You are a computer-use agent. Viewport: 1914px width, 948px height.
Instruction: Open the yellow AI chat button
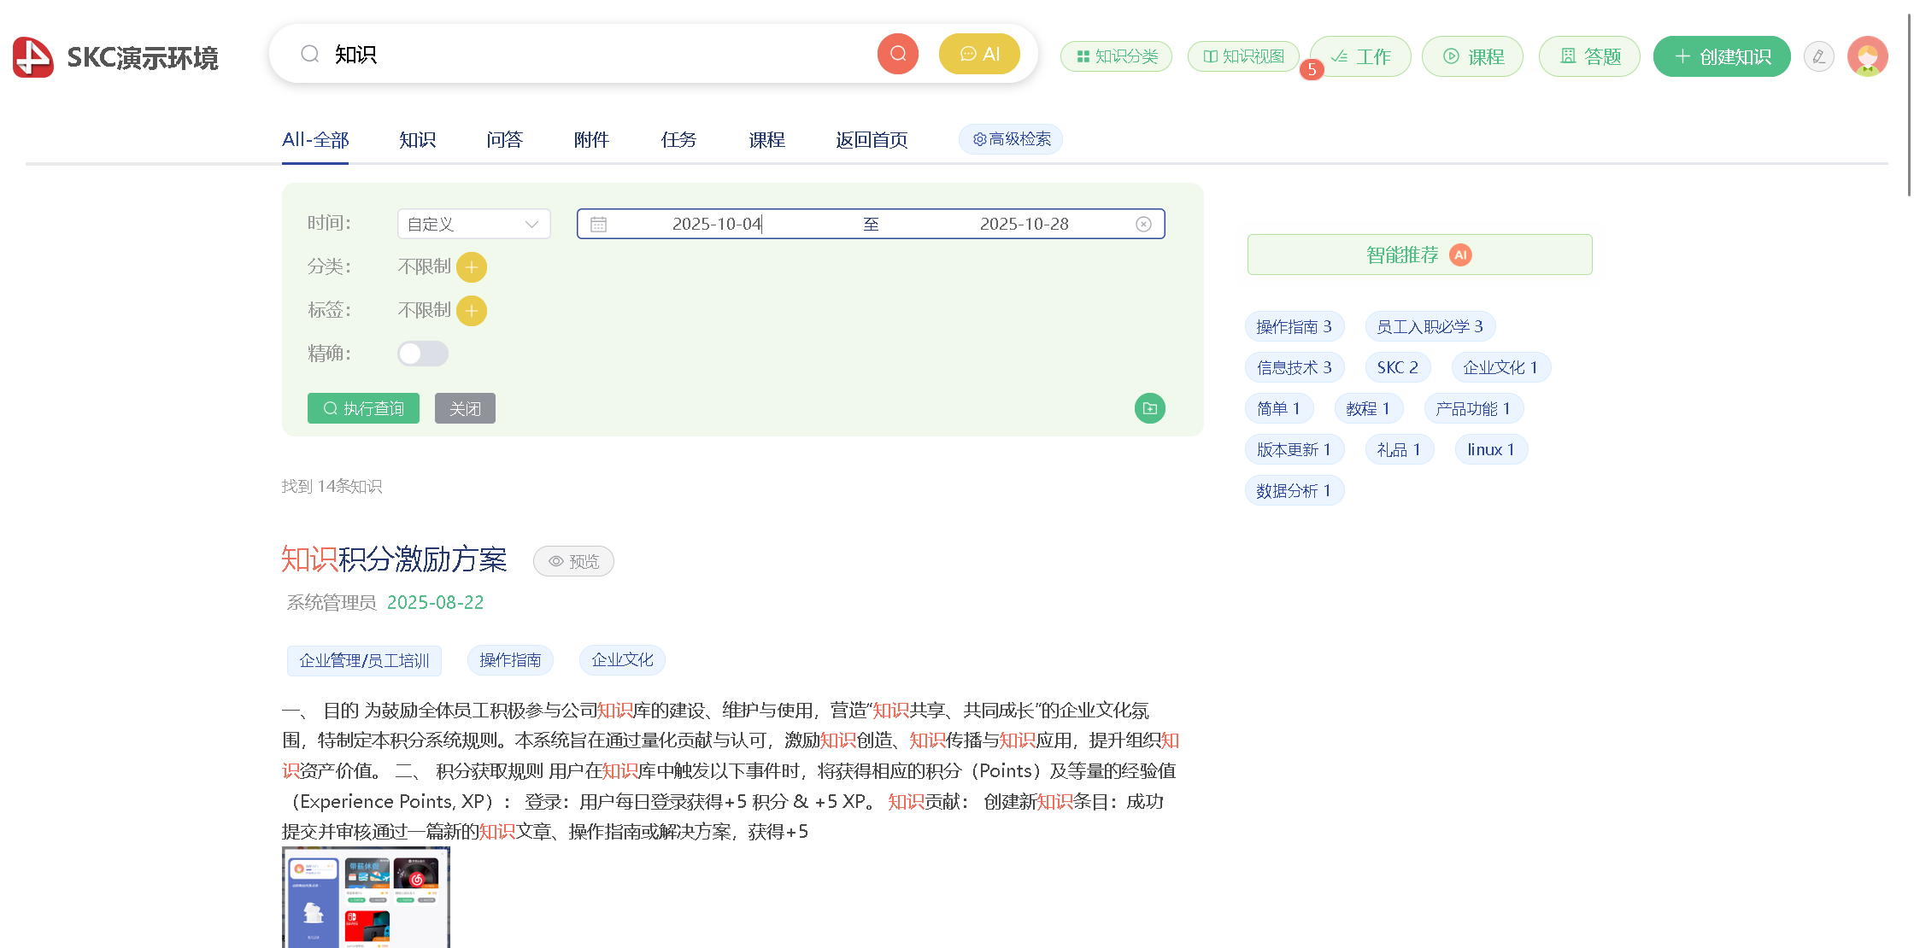point(979,54)
